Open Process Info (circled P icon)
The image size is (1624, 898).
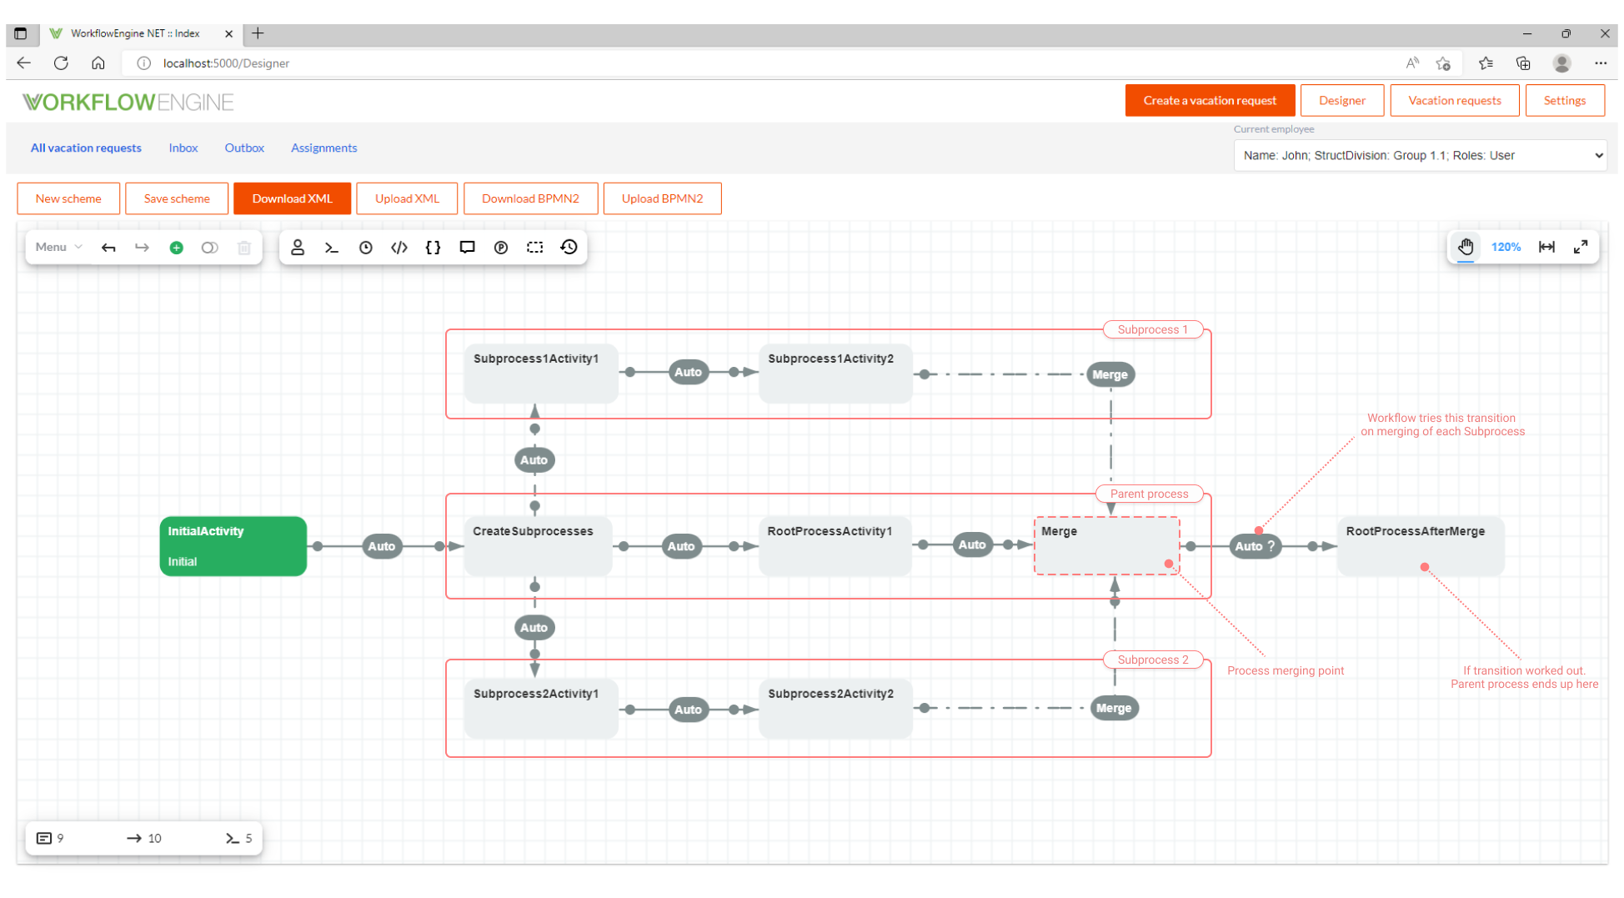[501, 248]
